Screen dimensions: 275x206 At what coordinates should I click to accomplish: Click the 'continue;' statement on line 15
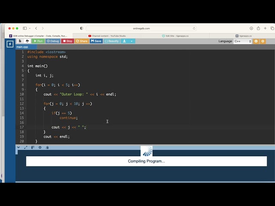pos(69,118)
